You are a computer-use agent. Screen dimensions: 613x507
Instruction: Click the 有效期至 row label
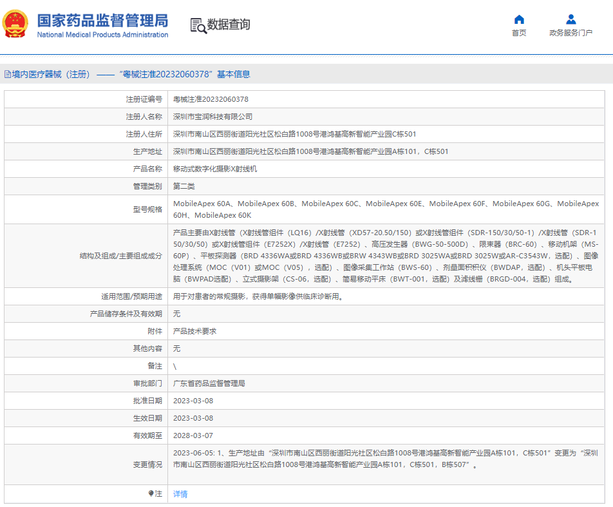click(x=147, y=435)
